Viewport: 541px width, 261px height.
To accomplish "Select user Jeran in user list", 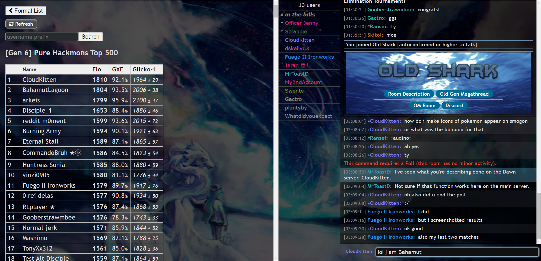I will pyautogui.click(x=297, y=65).
